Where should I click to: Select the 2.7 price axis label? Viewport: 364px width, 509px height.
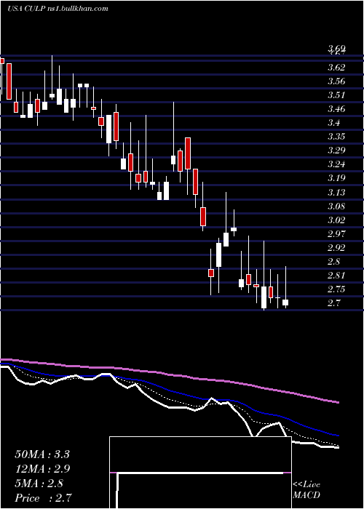(334, 303)
